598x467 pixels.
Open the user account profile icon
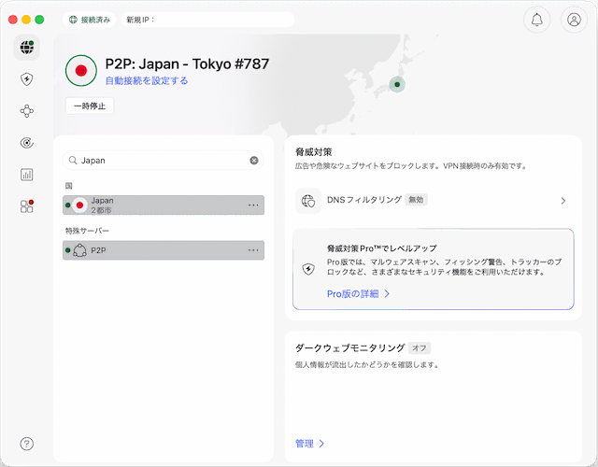pyautogui.click(x=574, y=20)
